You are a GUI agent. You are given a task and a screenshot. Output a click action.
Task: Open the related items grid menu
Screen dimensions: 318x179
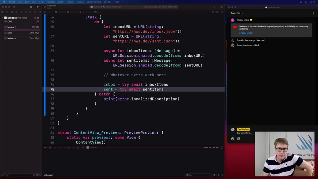click(x=45, y=12)
